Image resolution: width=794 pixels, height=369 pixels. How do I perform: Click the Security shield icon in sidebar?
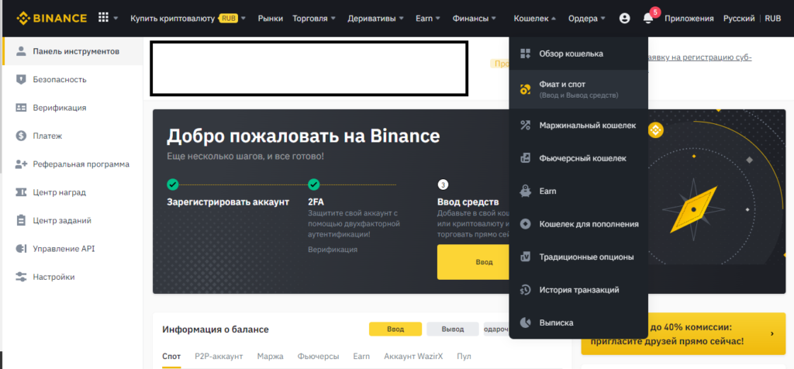tap(21, 80)
